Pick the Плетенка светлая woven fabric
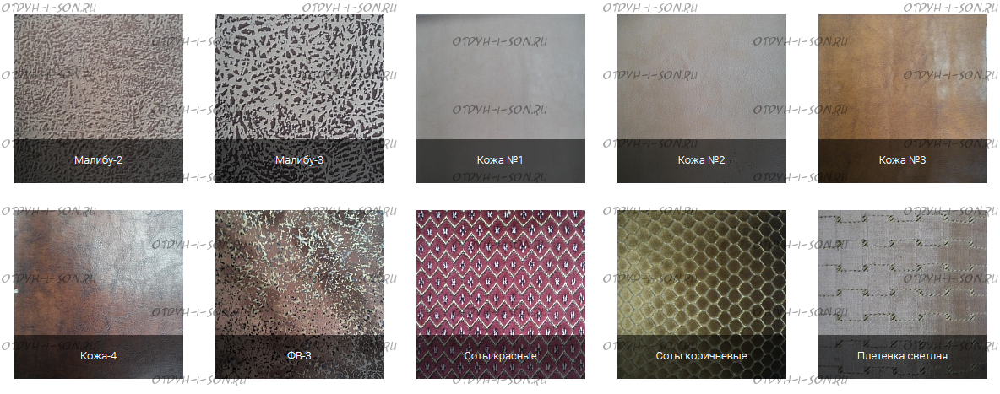Viewport: 1000px width, 394px height. pyautogui.click(x=902, y=294)
